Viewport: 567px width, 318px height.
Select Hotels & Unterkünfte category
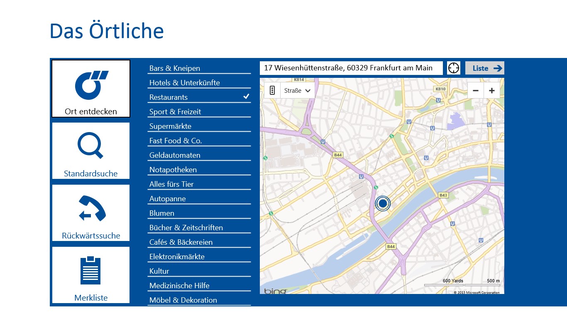pyautogui.click(x=199, y=83)
